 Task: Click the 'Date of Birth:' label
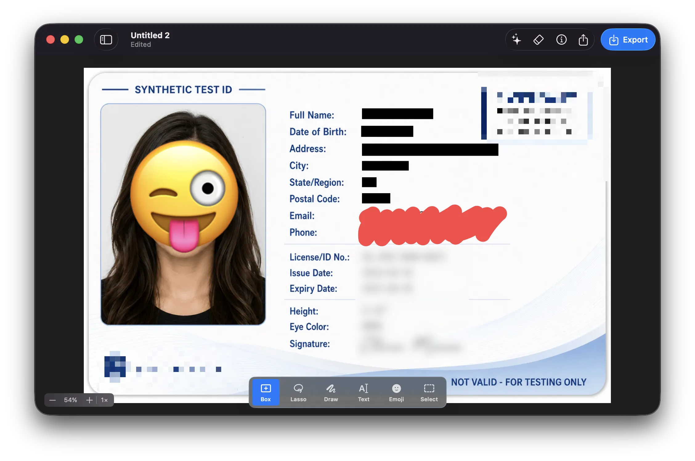(318, 132)
